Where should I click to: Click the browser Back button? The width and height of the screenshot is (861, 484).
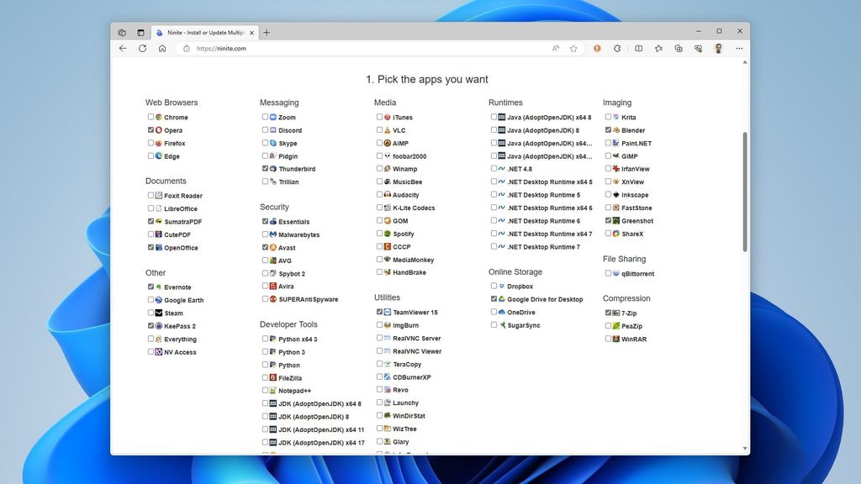coord(123,49)
